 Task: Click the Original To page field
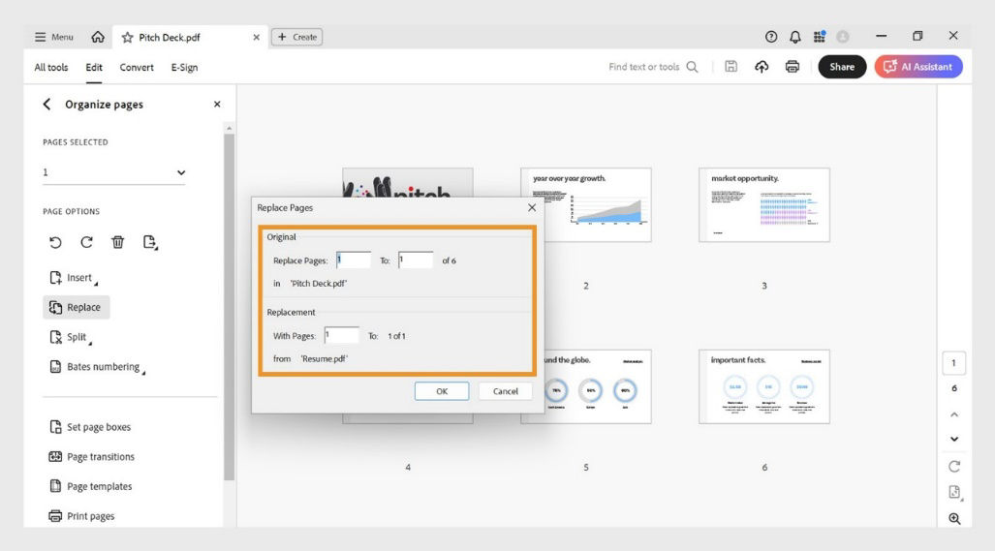tap(416, 260)
